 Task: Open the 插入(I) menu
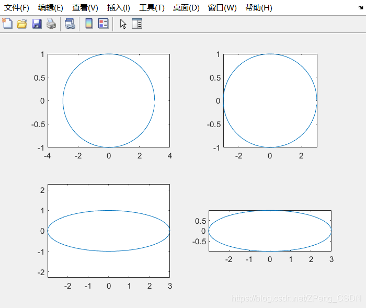tap(119, 8)
